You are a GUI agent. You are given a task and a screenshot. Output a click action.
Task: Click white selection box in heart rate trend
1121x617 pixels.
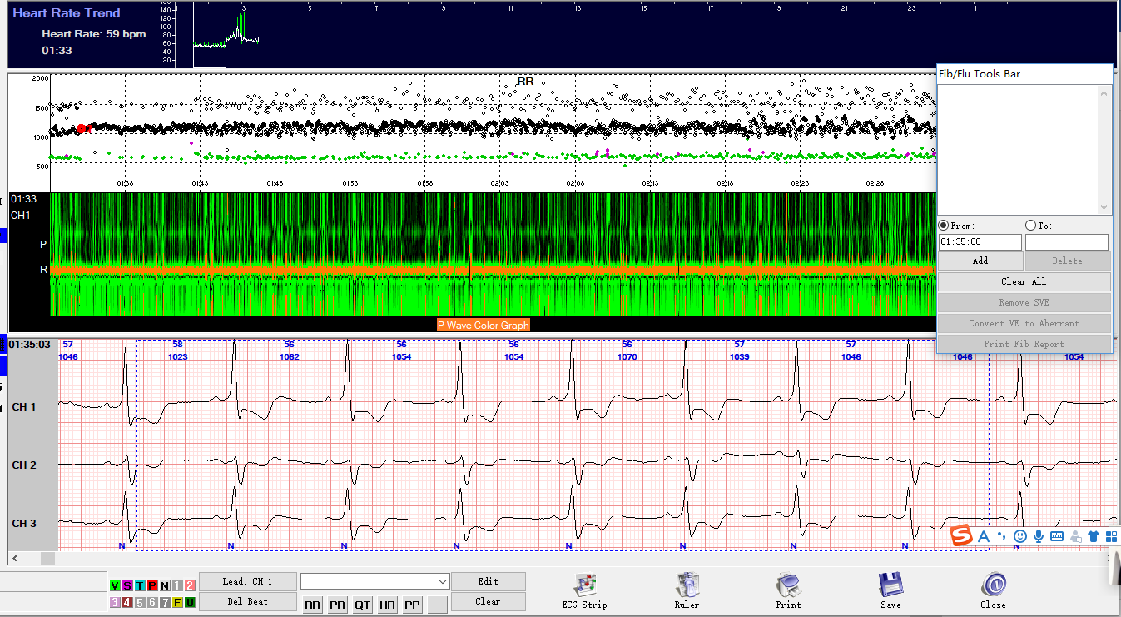click(x=210, y=35)
